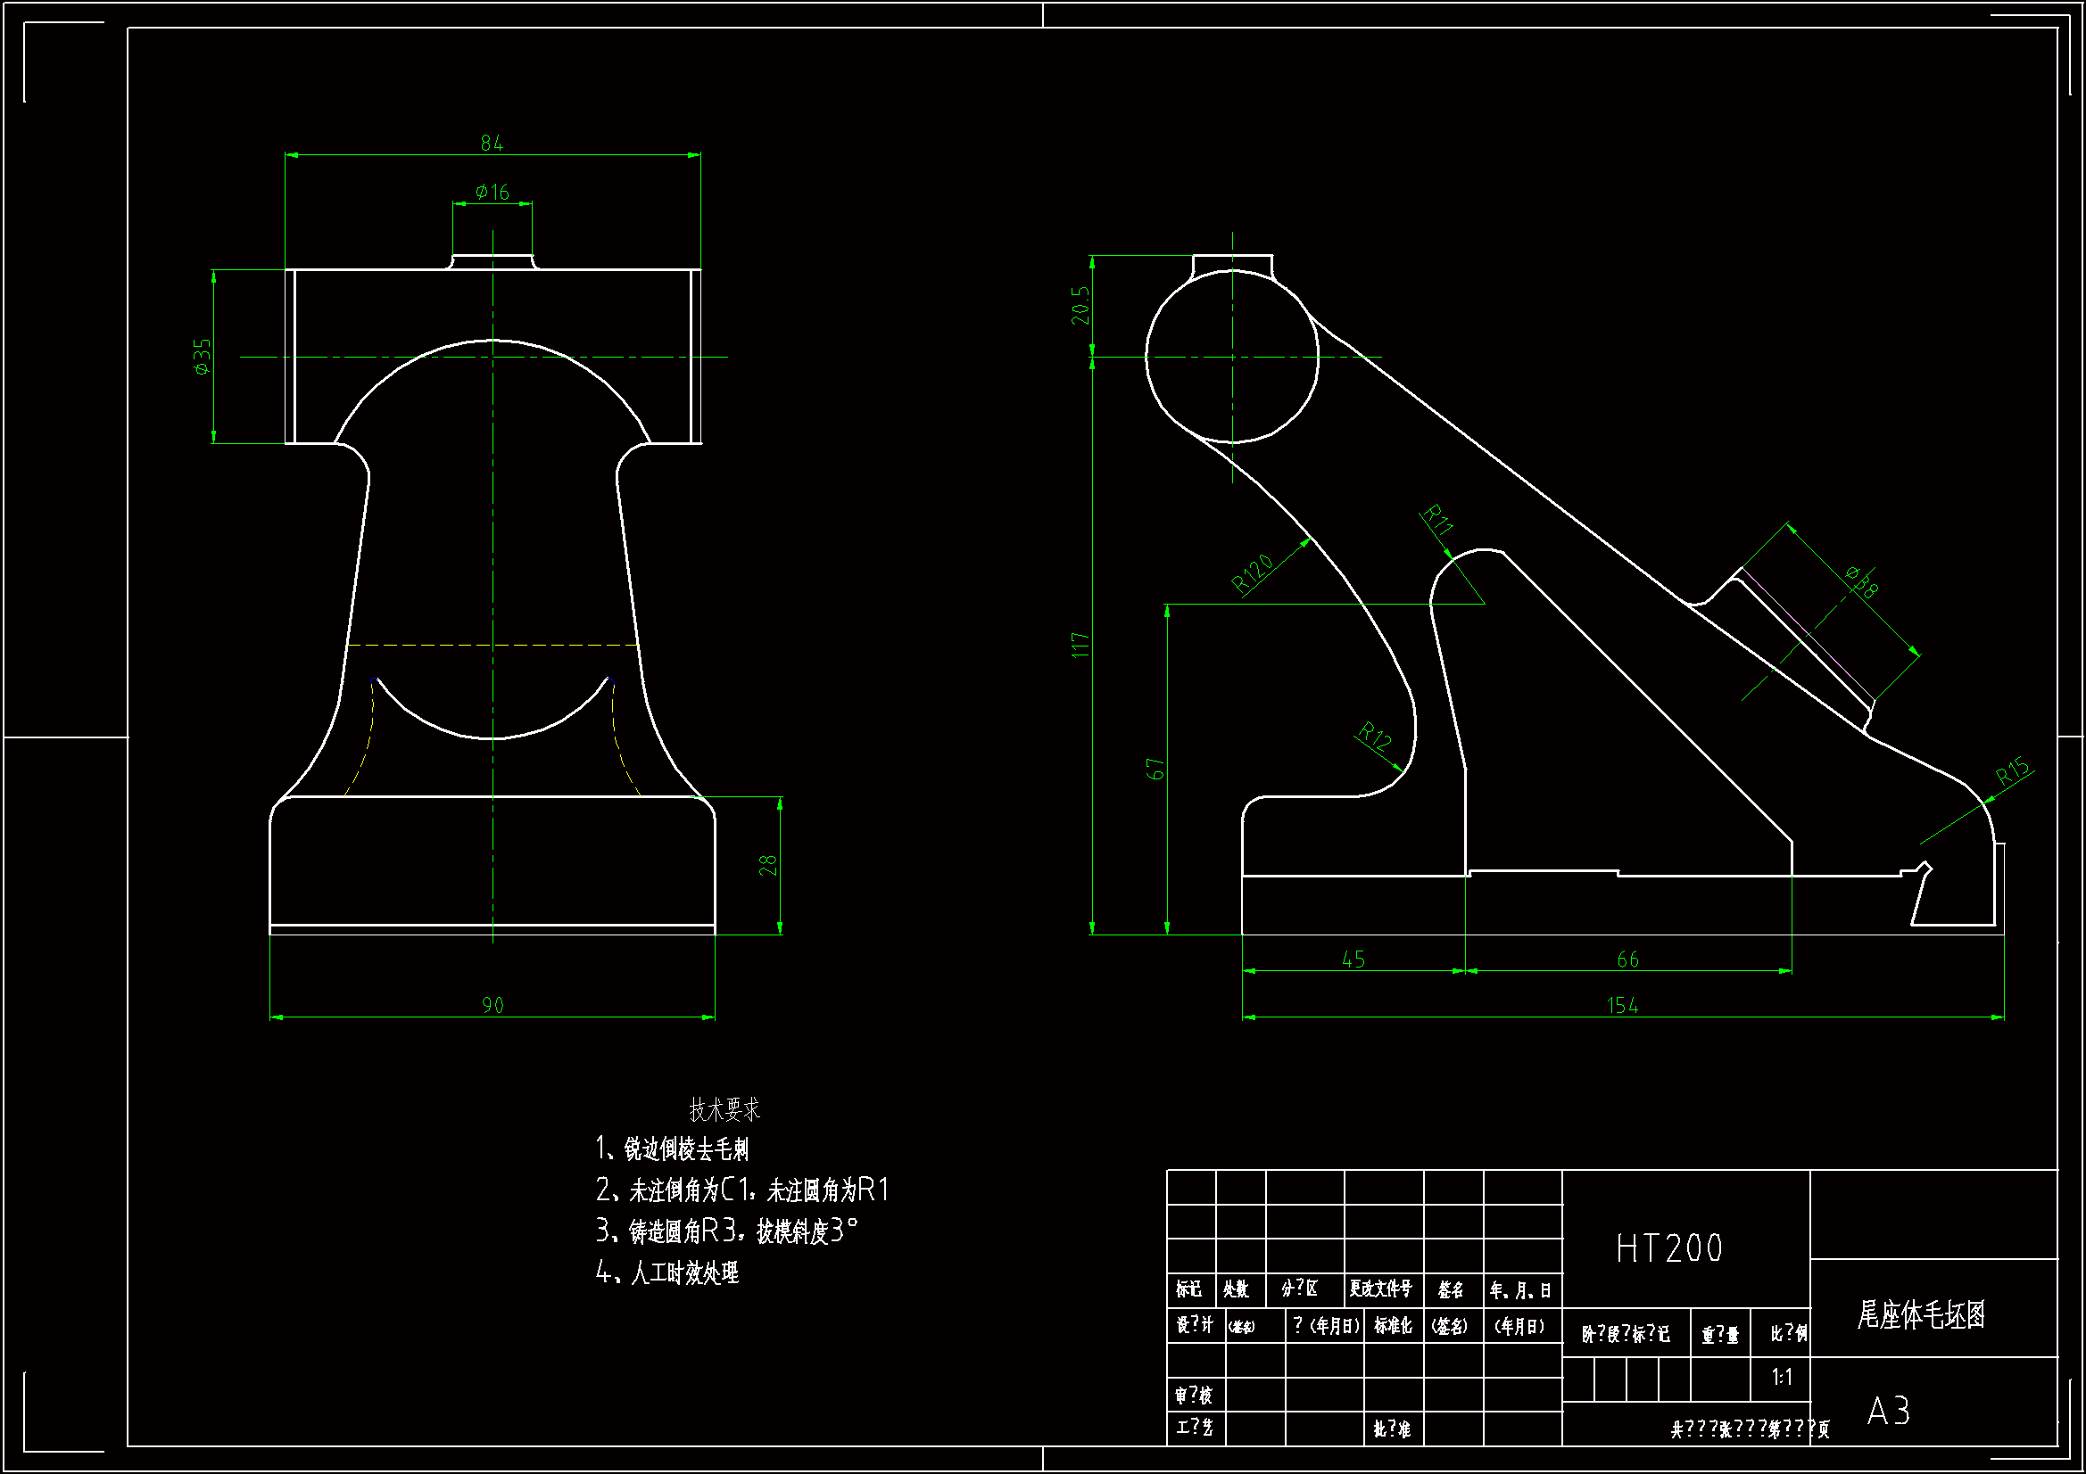Image resolution: width=2086 pixels, height=1474 pixels.
Task: Select the R11 radius label
Action: click(x=1437, y=519)
